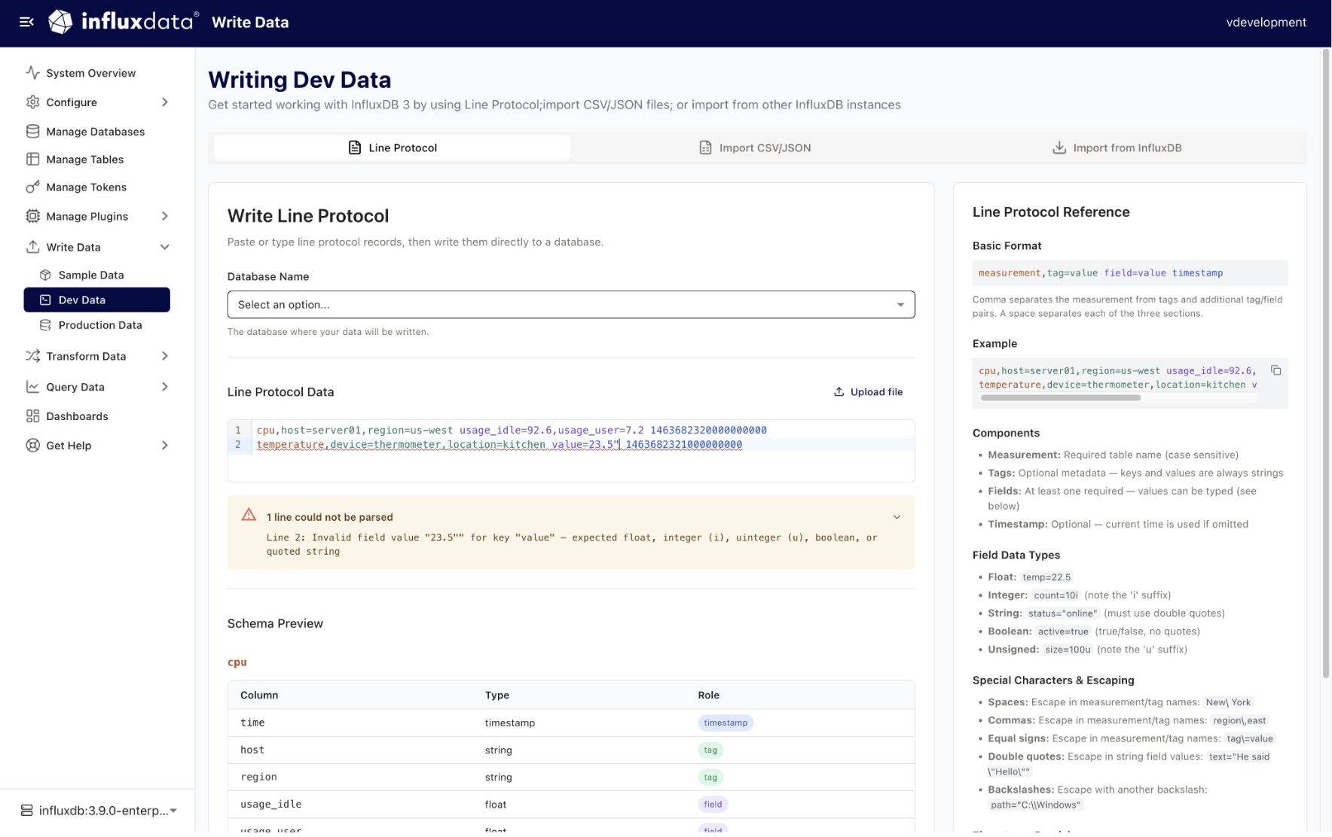Click vdevelopment in the top bar
Viewport: 1332px width, 837px height.
(1266, 22)
